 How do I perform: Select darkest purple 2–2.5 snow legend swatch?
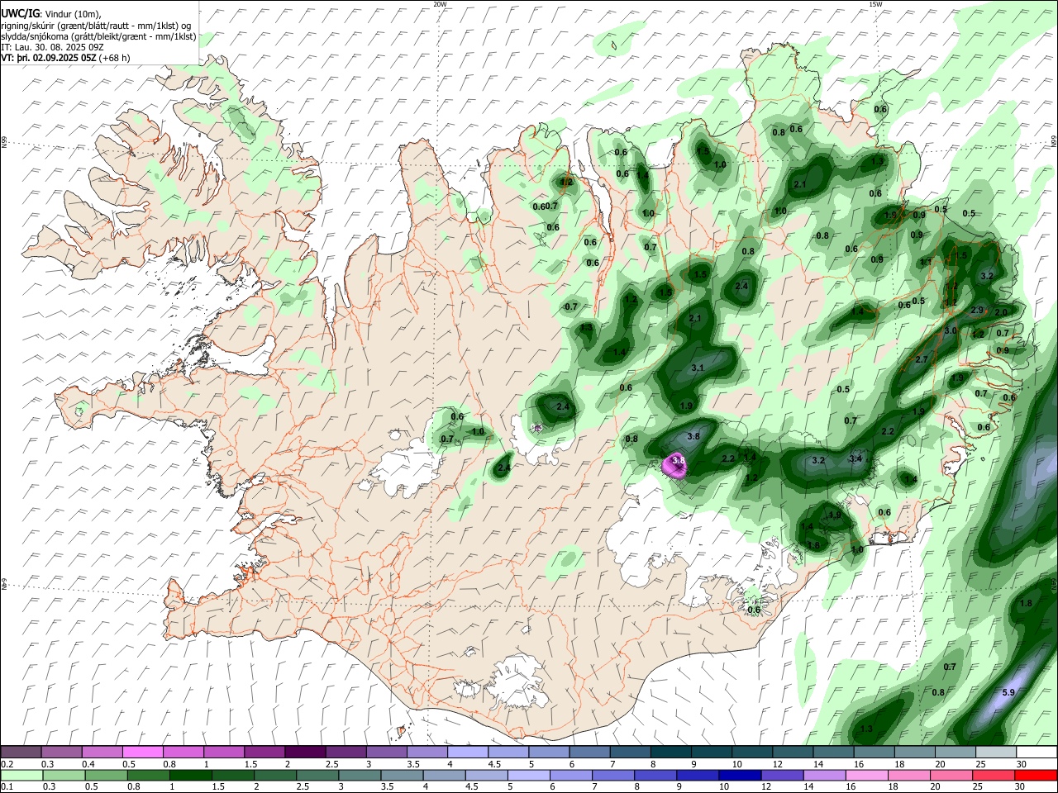click(304, 753)
